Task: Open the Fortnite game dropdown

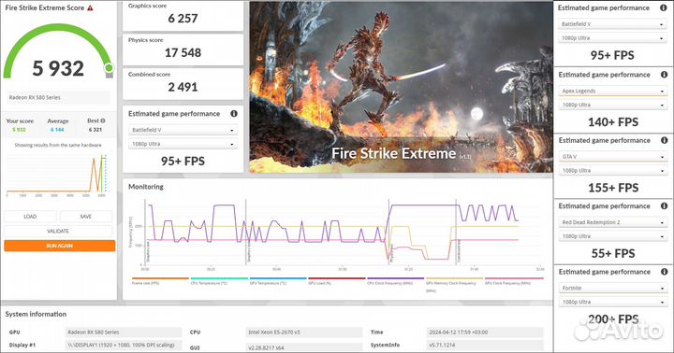Action: pos(613,288)
